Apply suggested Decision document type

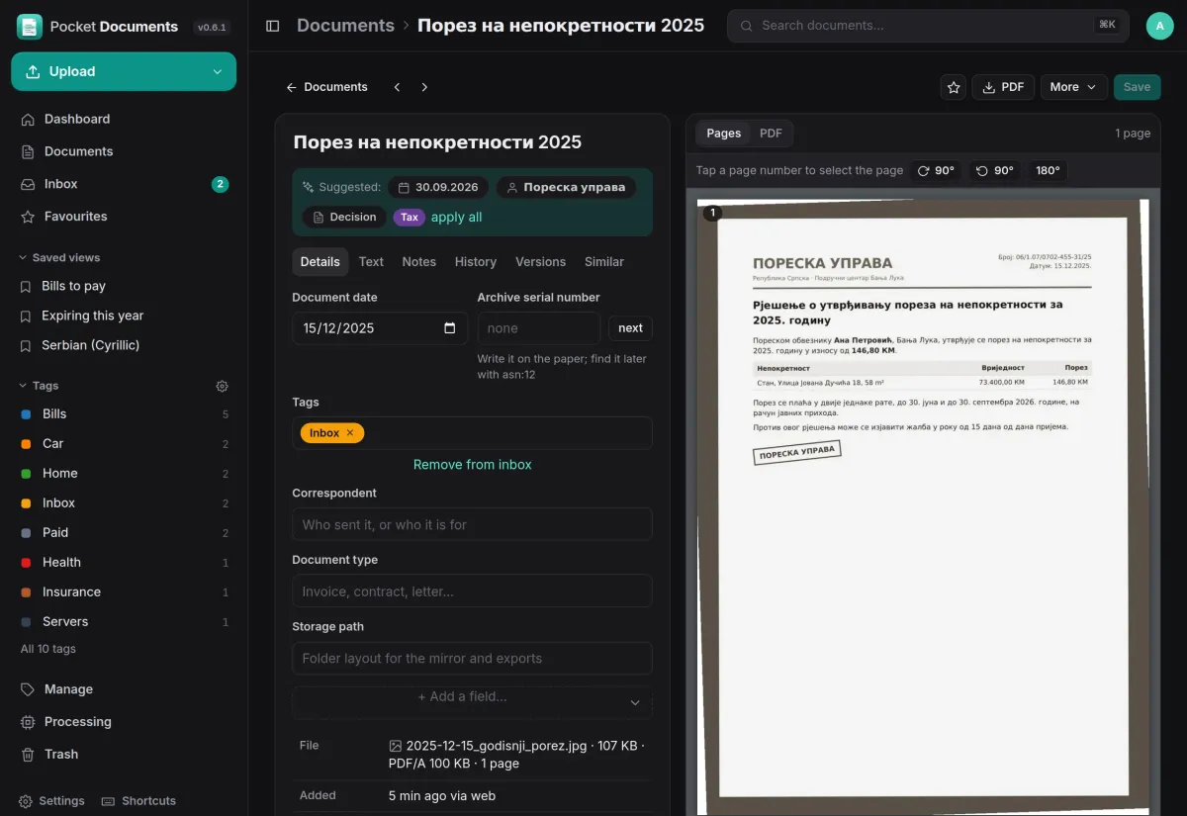tap(344, 217)
